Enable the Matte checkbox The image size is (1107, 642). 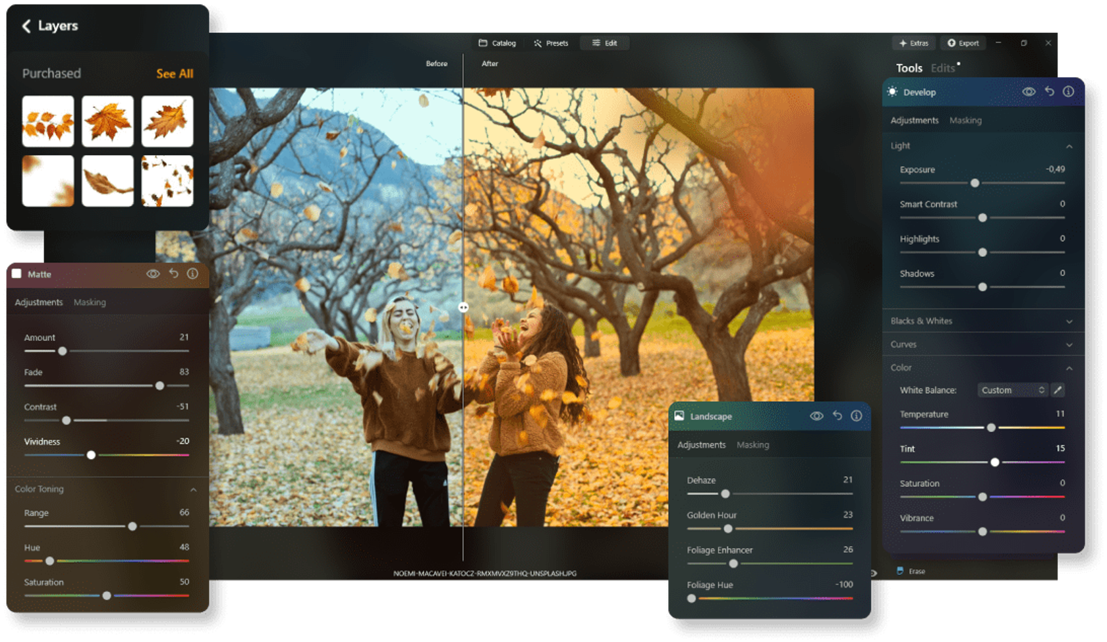(16, 274)
